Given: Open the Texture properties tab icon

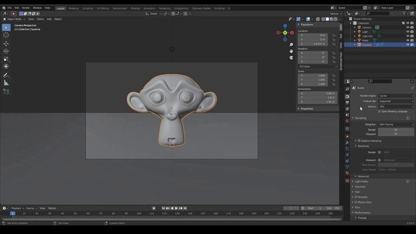Looking at the screenshot, I should pyautogui.click(x=347, y=181).
